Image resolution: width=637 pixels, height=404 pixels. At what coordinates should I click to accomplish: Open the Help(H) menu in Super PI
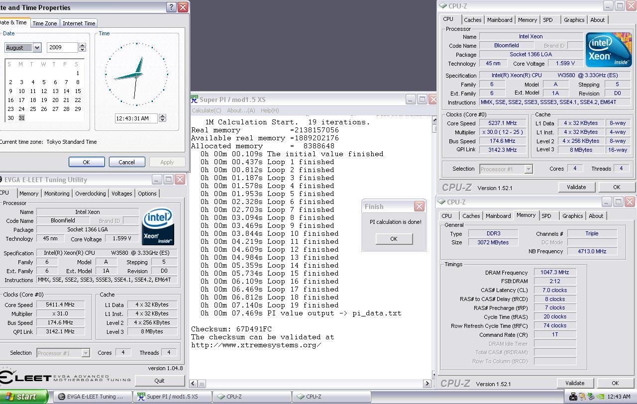(270, 110)
